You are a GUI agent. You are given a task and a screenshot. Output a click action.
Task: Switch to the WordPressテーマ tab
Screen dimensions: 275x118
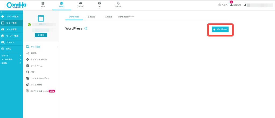click(126, 17)
